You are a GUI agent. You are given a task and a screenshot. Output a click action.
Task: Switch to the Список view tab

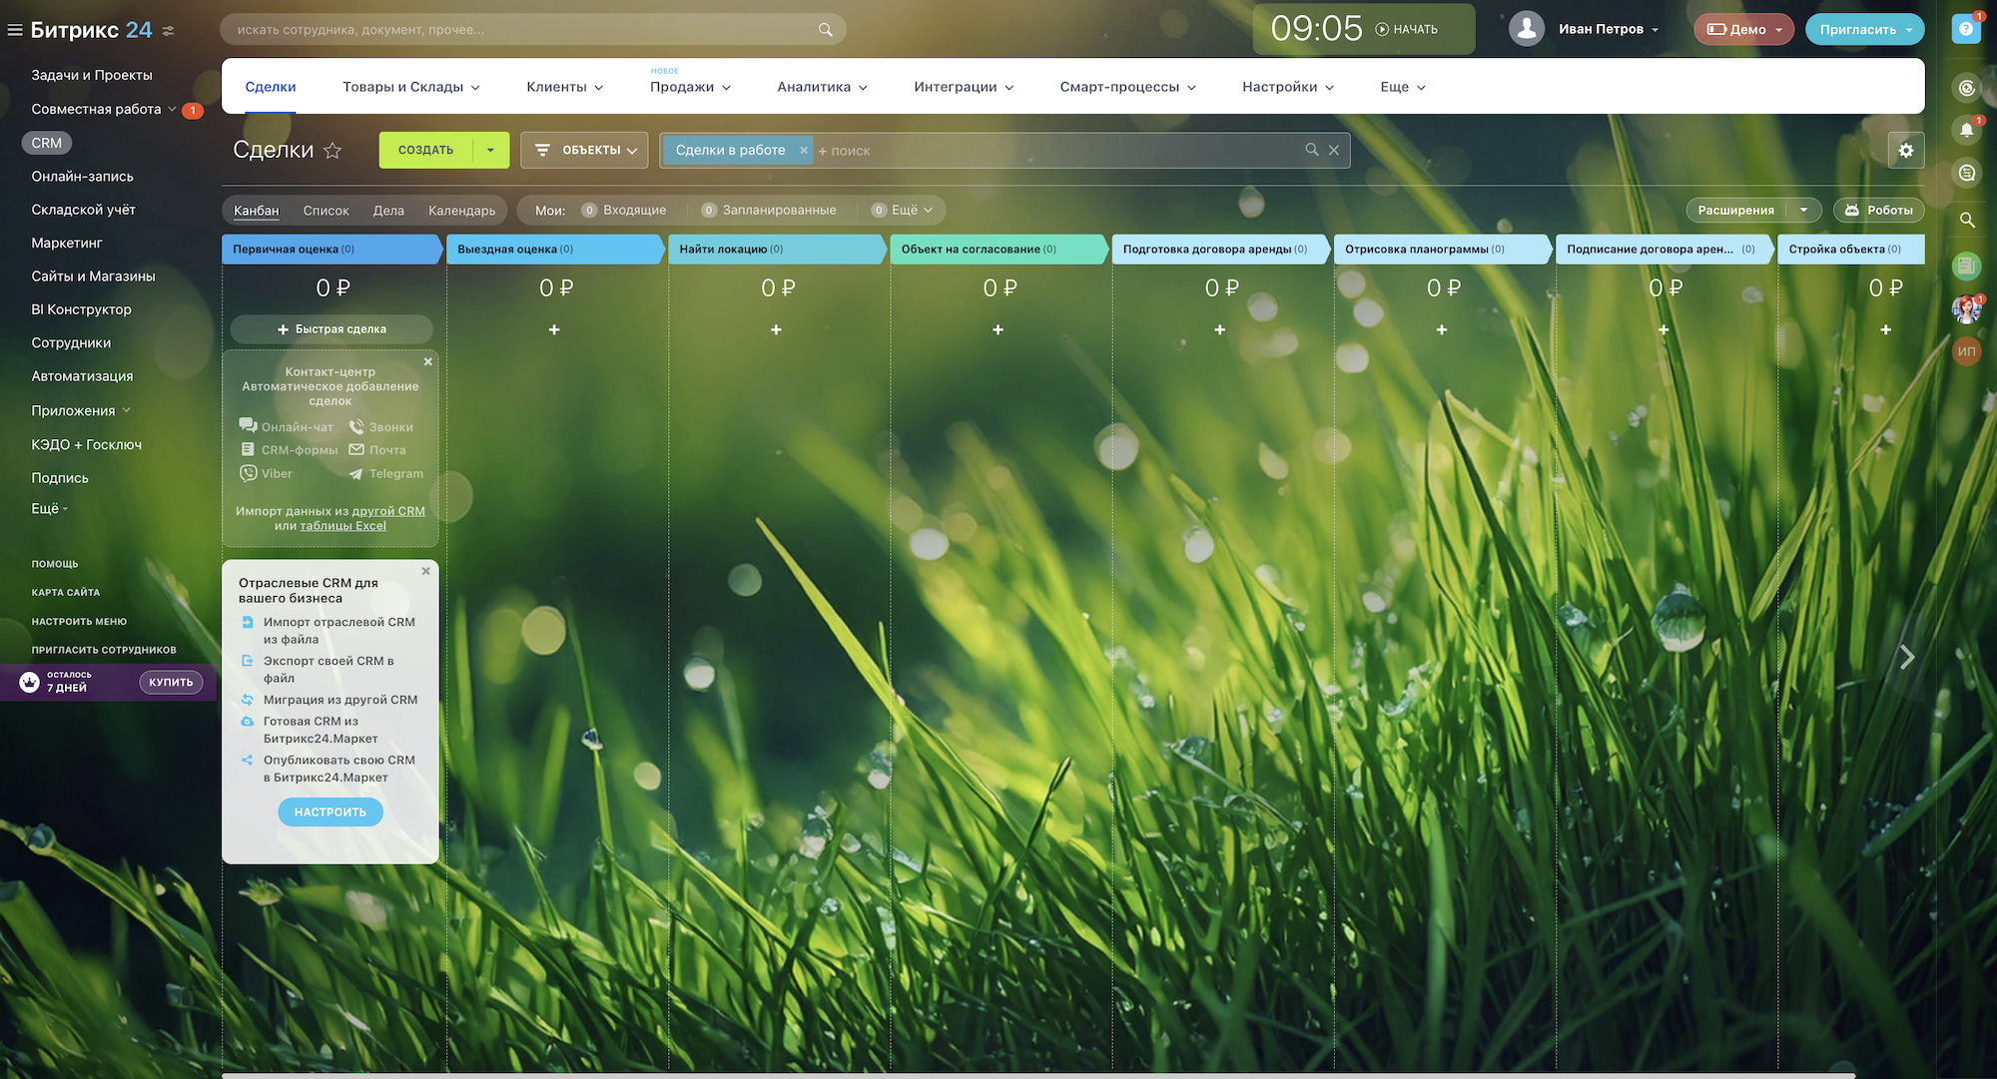(326, 211)
